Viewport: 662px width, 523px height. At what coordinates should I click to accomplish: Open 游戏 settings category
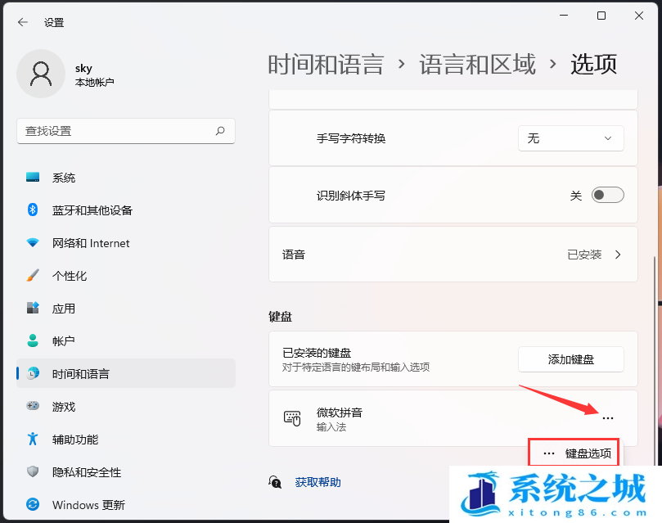point(126,406)
